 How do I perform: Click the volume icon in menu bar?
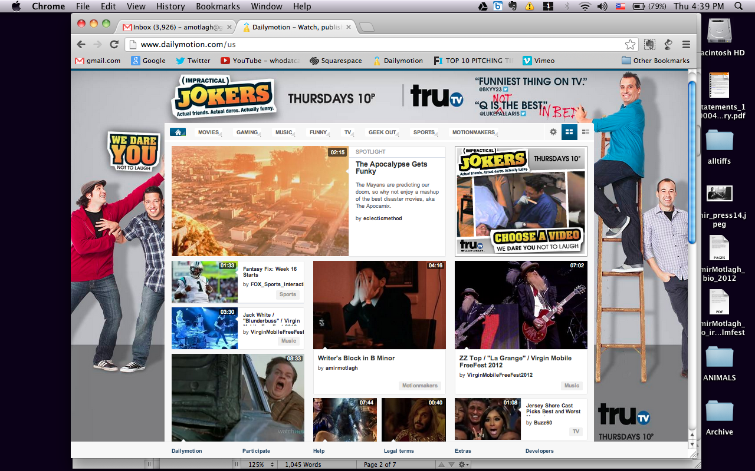point(602,6)
